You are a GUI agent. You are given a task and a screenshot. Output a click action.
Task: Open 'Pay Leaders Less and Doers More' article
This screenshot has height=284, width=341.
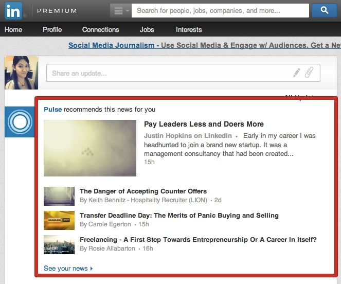[x=204, y=124]
